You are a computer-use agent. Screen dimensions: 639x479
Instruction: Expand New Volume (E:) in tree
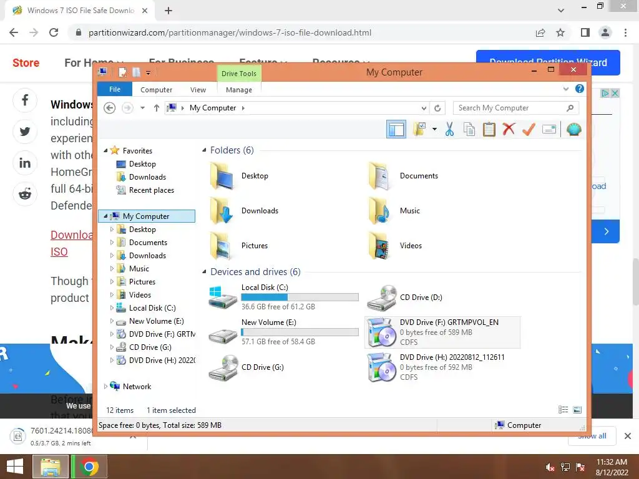tap(112, 321)
